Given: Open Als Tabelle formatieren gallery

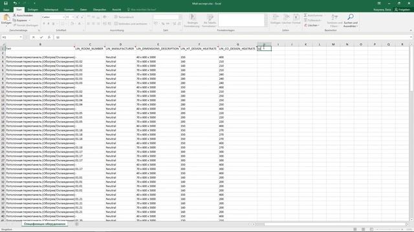Looking at the screenshot, I should point(210,21).
